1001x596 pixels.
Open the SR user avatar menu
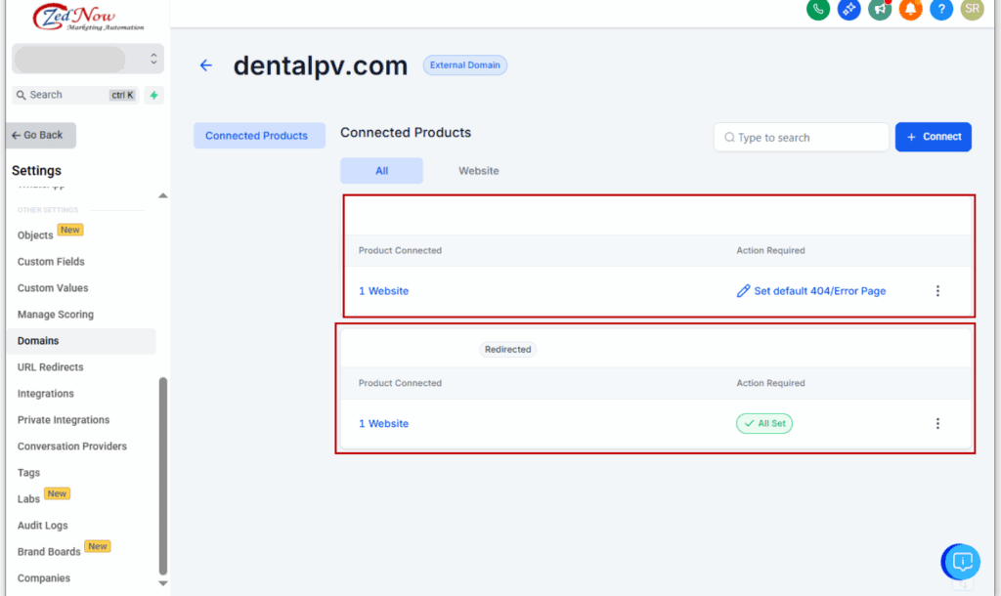point(973,9)
